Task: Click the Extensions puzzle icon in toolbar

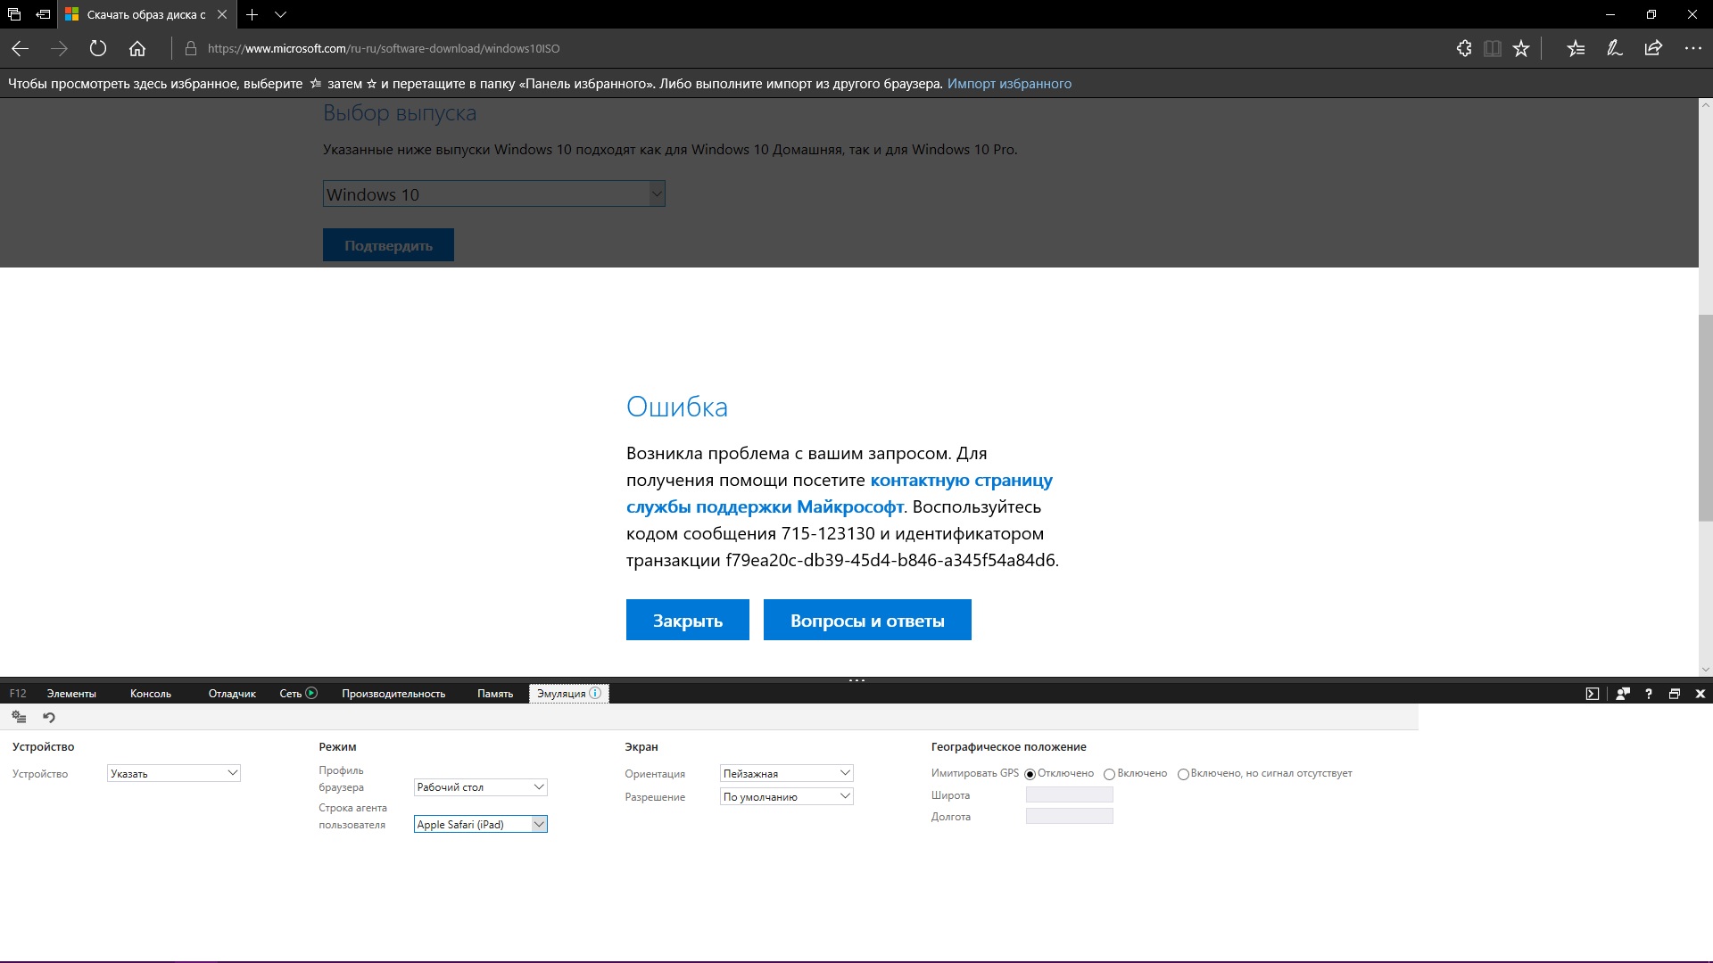Action: pos(1464,49)
